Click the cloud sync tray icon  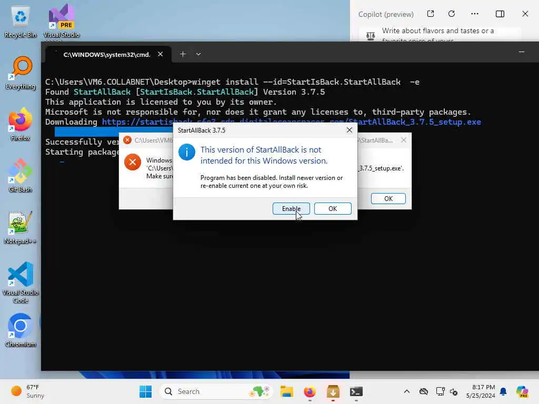[424, 391]
